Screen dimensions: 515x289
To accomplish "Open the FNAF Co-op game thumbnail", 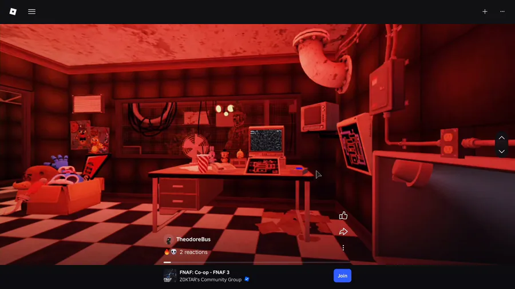I will (x=170, y=275).
